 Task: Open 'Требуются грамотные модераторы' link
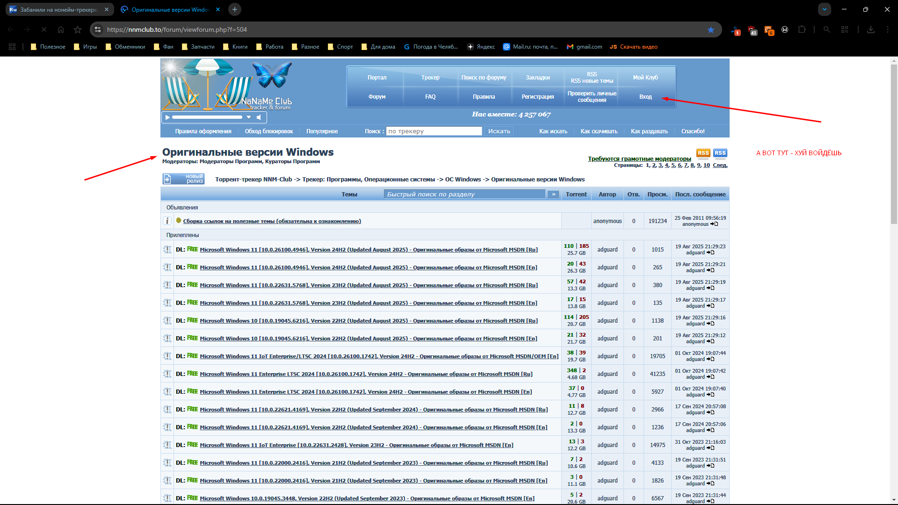click(639, 159)
